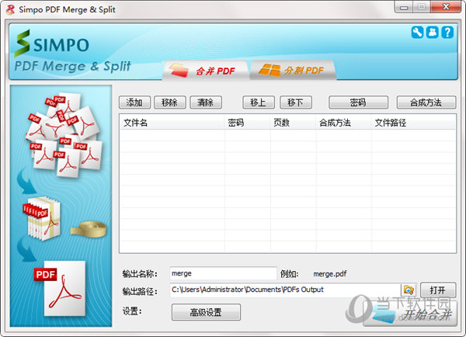Click the 页数 column header

[x=293, y=123]
